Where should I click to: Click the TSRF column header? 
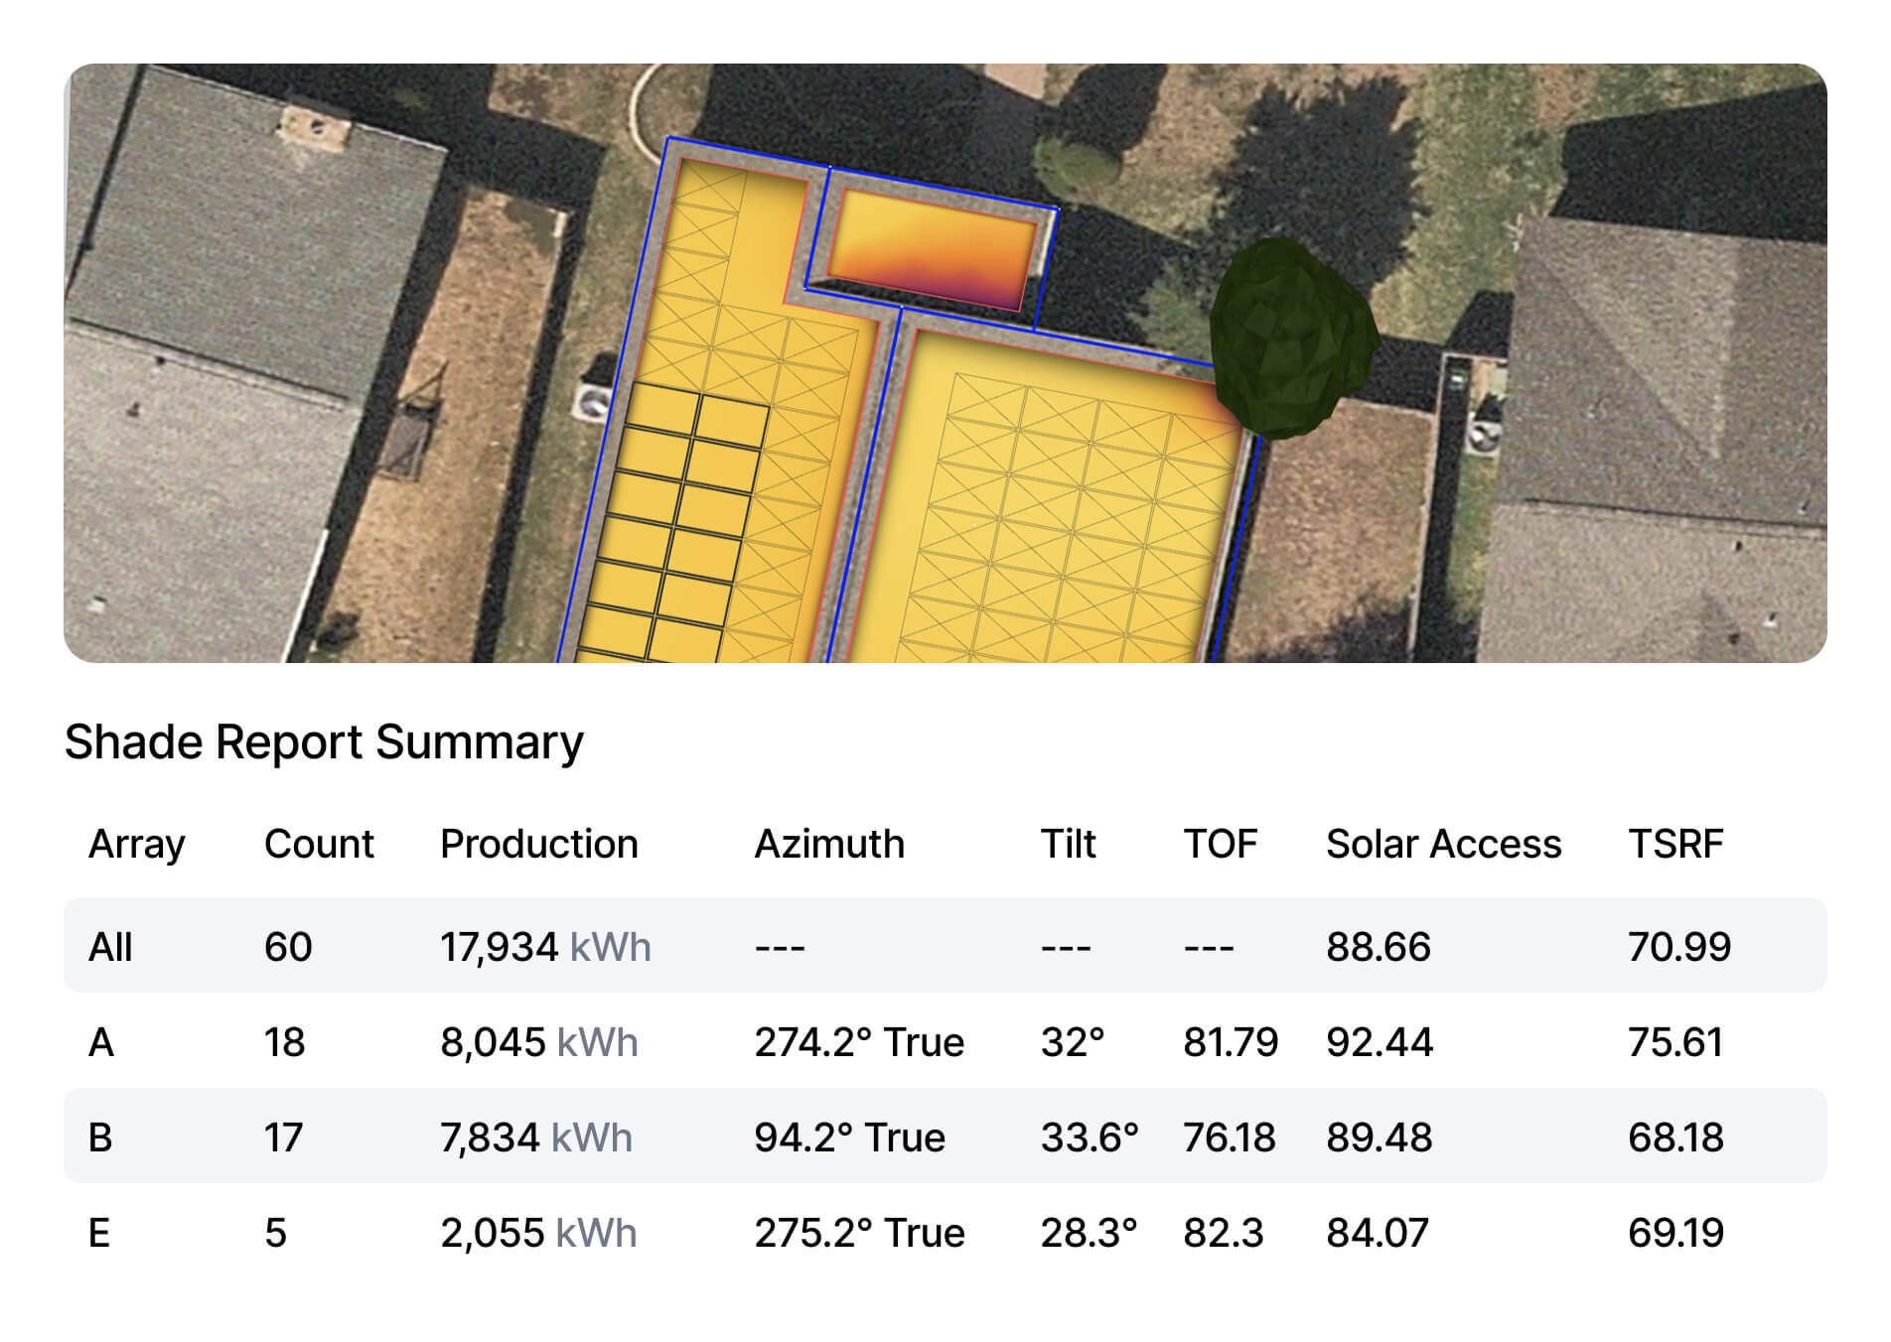click(x=1675, y=845)
